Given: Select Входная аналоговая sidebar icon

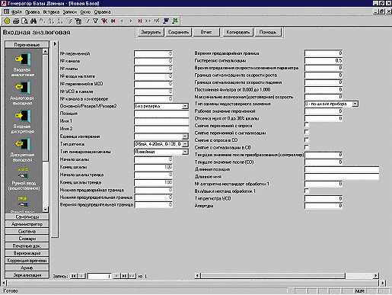Looking at the screenshot, I should point(23,65).
